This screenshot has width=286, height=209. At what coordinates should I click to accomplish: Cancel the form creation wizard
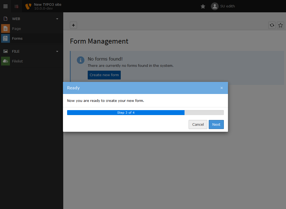198,124
